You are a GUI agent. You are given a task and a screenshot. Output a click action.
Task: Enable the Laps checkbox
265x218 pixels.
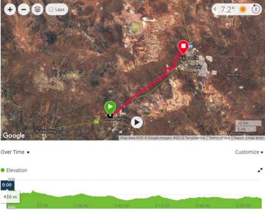point(51,9)
